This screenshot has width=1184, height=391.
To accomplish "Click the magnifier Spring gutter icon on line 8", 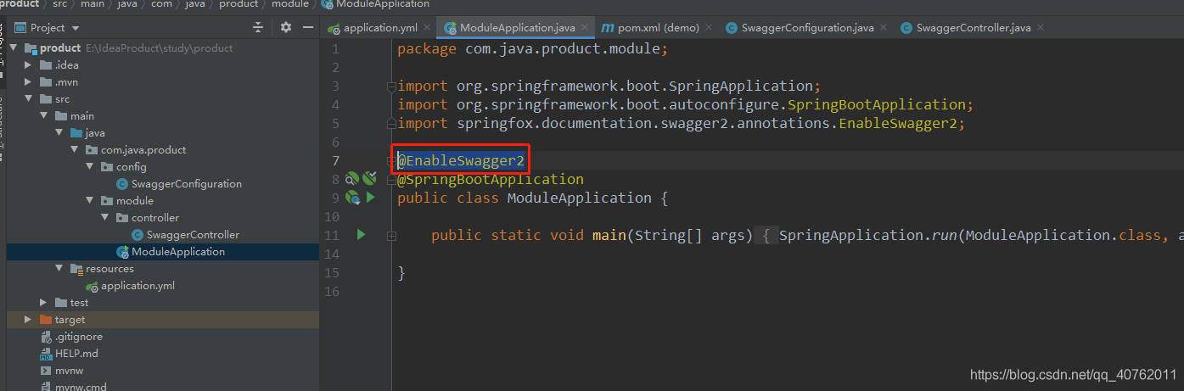I will pos(352,179).
